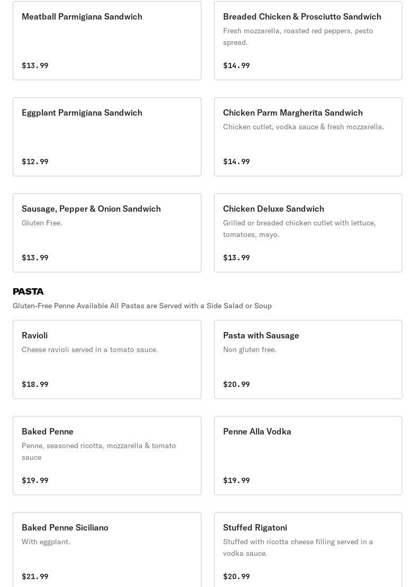Select Penne Alla Vodka
This screenshot has width=415, height=587.
[308, 456]
